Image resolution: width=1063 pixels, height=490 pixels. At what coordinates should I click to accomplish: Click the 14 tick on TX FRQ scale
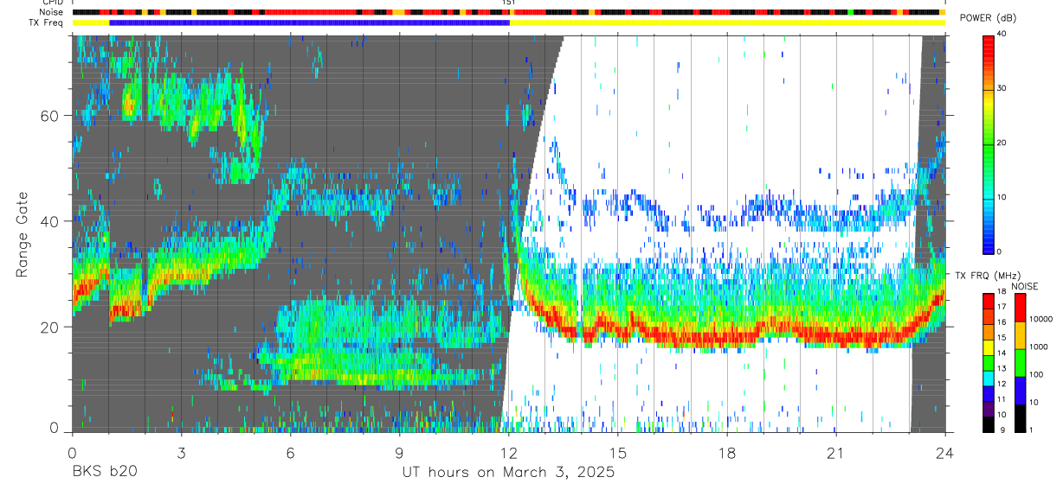click(1001, 353)
